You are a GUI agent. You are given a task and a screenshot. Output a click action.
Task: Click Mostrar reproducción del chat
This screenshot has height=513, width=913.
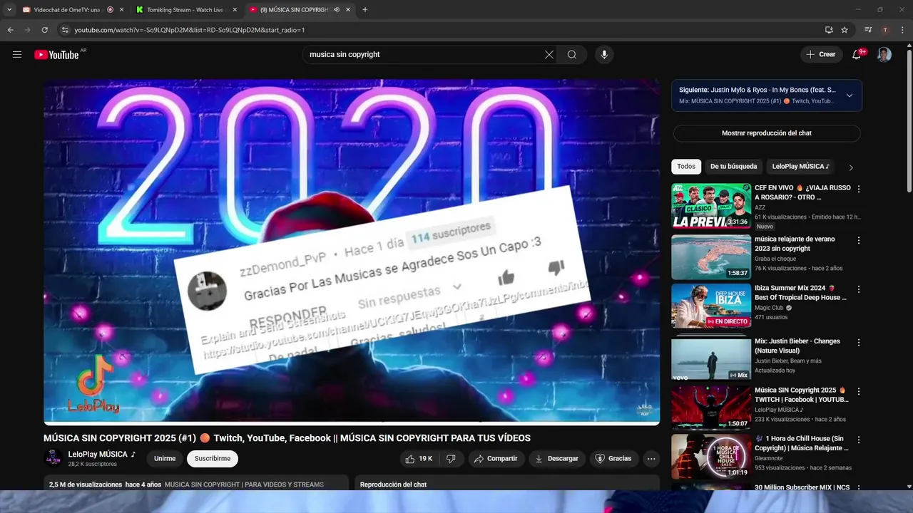pos(767,133)
